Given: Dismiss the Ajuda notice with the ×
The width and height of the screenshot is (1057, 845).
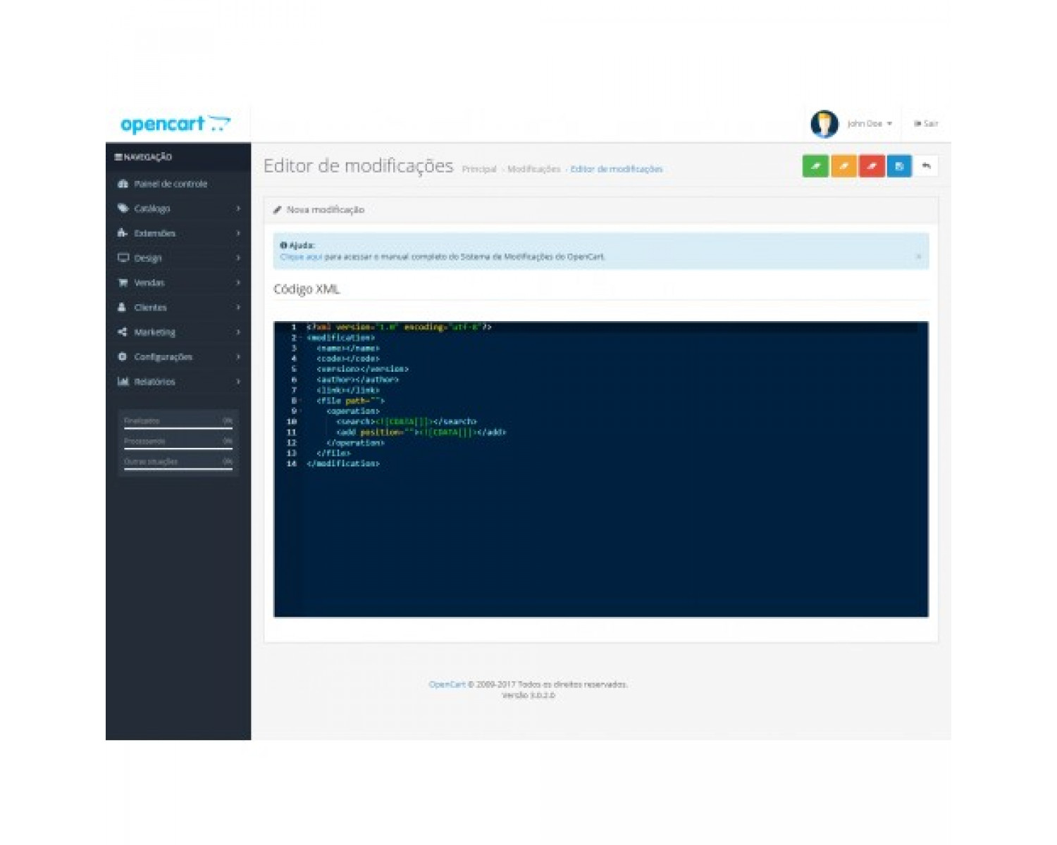Looking at the screenshot, I should (x=917, y=256).
